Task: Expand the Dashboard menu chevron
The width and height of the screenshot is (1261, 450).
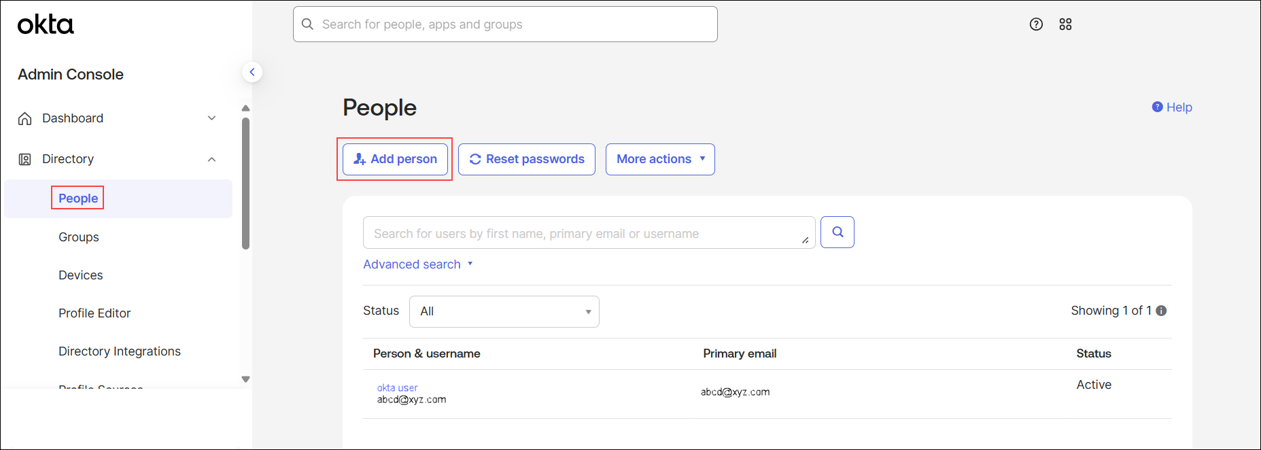Action: tap(211, 118)
